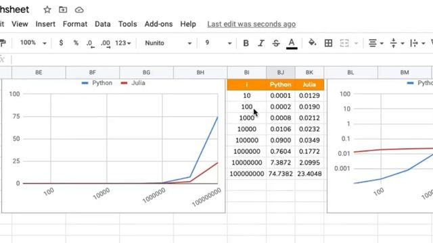This screenshot has height=243, width=433.
Task: Open the Tools menu
Action: (128, 24)
